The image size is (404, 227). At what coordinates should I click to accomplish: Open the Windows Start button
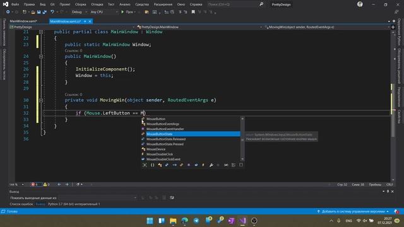[x=150, y=221]
